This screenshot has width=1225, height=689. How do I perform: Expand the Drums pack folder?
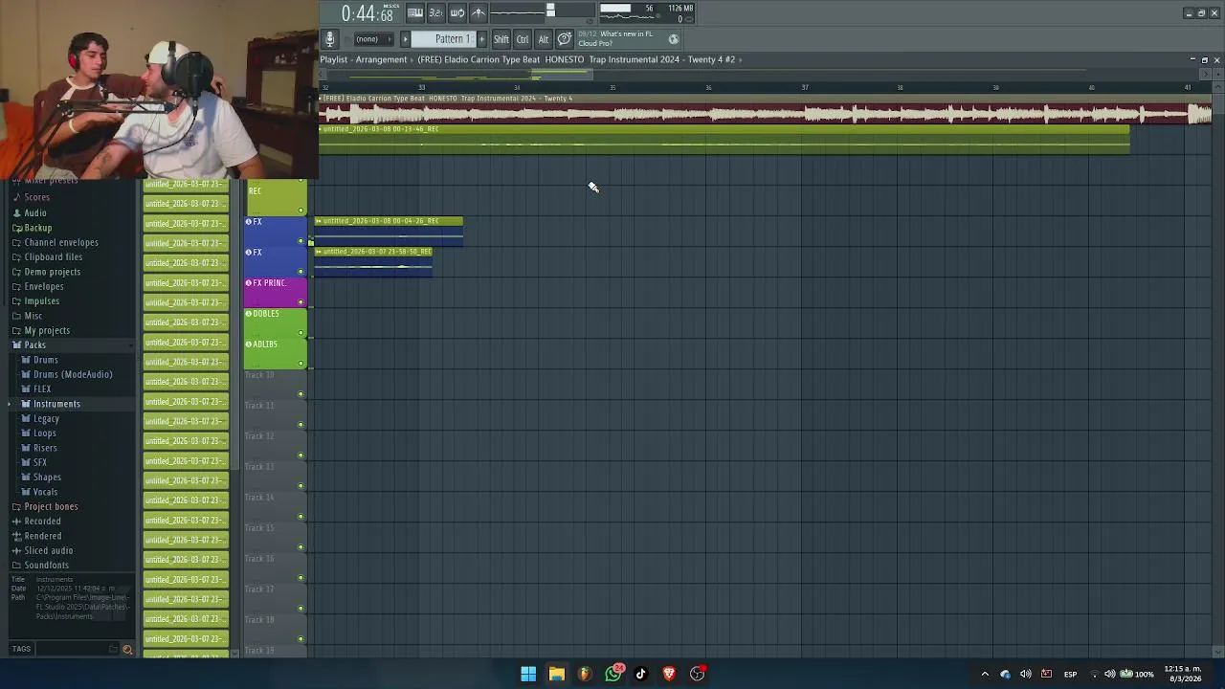(x=45, y=360)
